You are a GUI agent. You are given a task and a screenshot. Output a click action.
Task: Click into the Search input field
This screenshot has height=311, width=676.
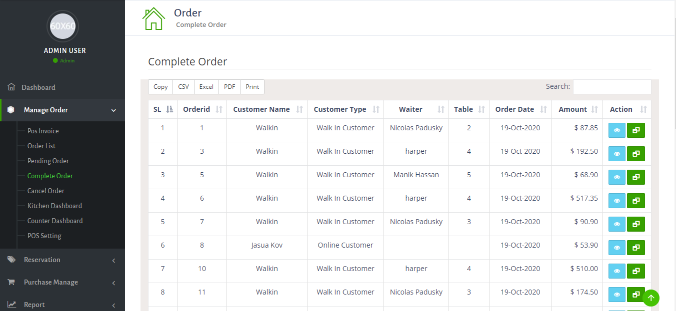[611, 87]
